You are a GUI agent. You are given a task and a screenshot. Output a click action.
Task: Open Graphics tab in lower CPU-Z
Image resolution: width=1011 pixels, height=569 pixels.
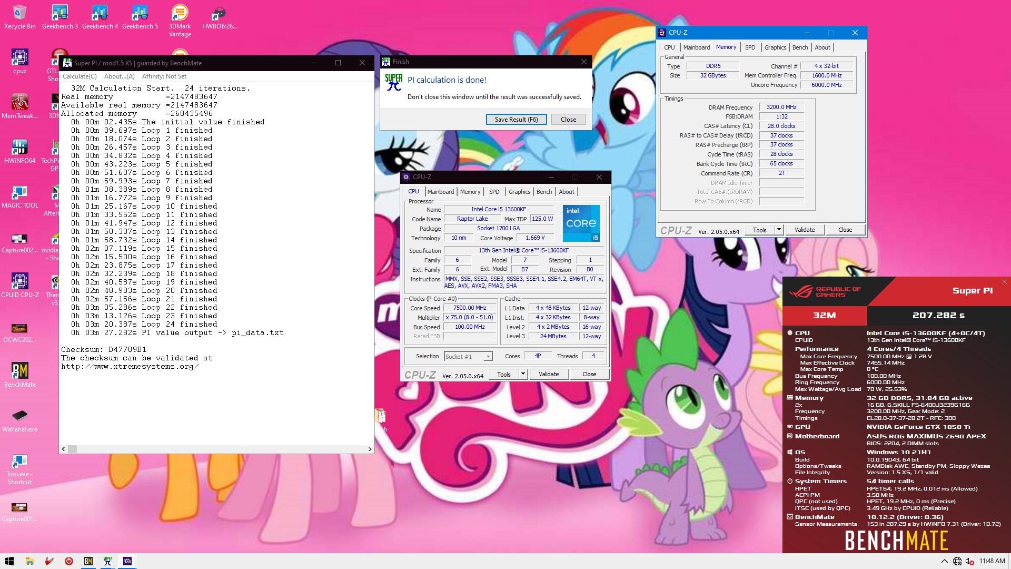pos(519,192)
